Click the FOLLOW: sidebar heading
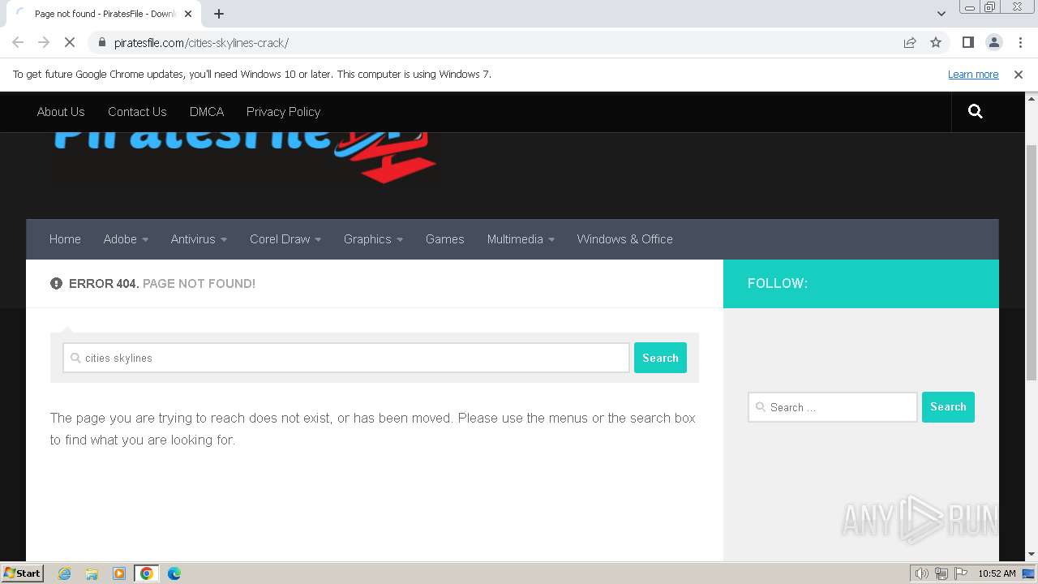The image size is (1038, 584). tap(778, 284)
